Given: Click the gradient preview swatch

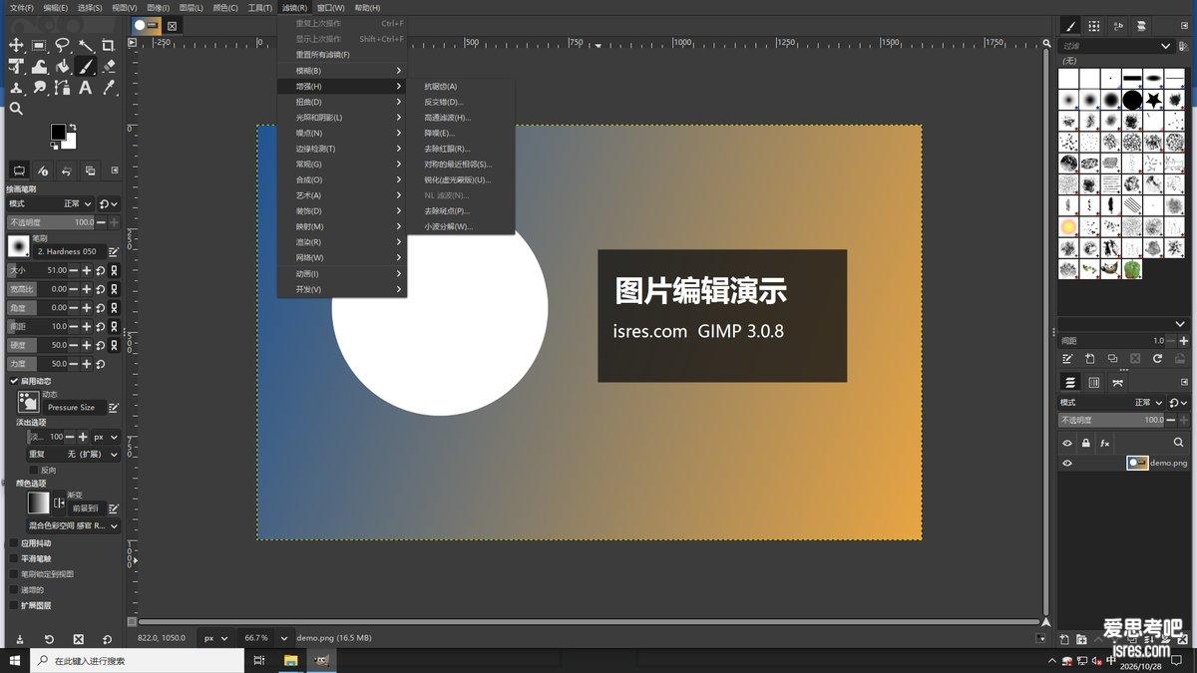Looking at the screenshot, I should 38,503.
